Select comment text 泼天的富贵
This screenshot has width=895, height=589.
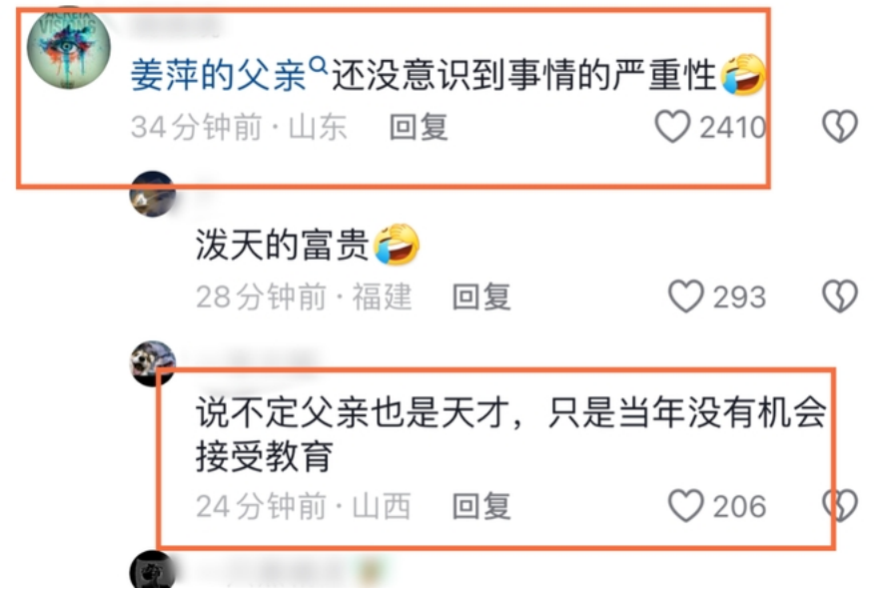pyautogui.click(x=283, y=245)
